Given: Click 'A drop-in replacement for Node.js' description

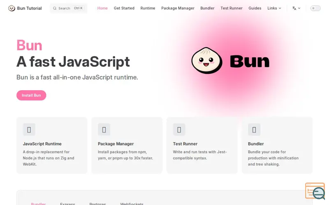Looking at the screenshot, I should (49, 158).
